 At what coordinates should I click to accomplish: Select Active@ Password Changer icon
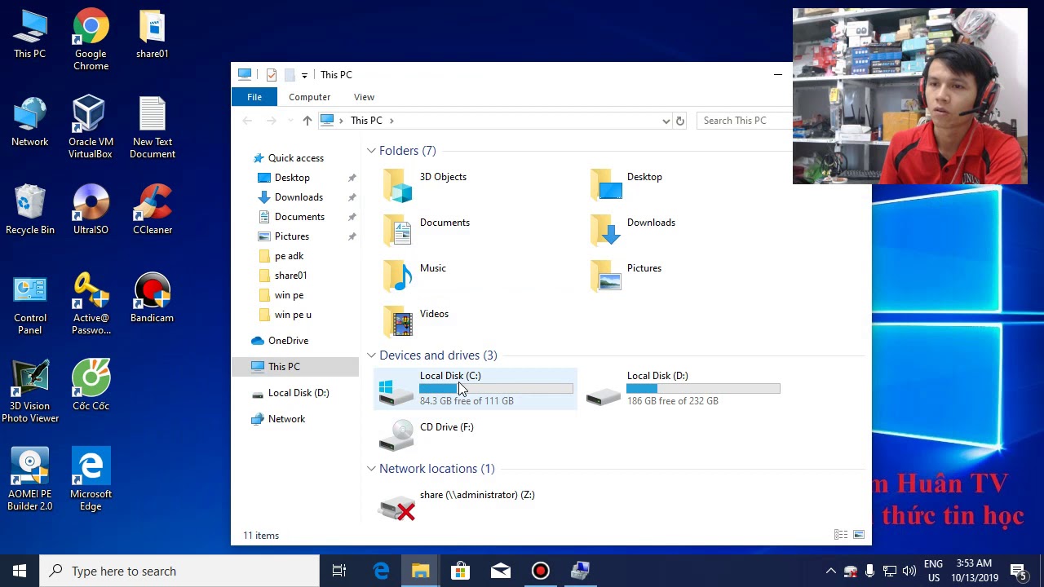tap(91, 305)
